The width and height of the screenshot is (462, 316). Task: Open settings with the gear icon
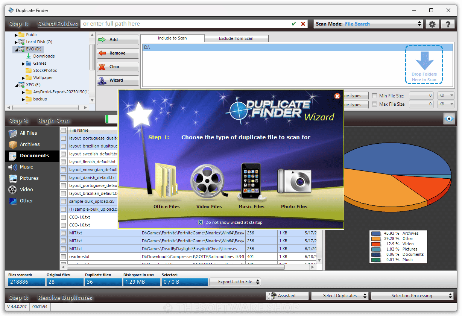tap(432, 24)
